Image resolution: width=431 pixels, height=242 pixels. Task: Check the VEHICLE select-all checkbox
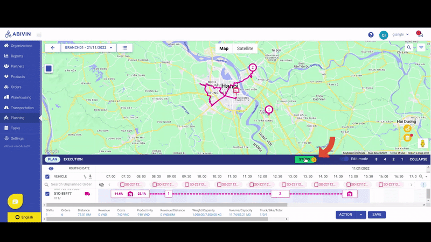[47, 176]
